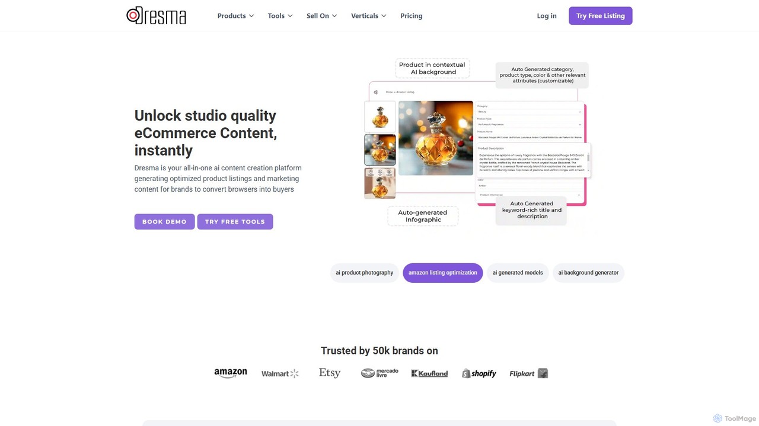This screenshot has height=426, width=759.
Task: Select the third infographic perfume thumbnail
Action: (x=380, y=183)
